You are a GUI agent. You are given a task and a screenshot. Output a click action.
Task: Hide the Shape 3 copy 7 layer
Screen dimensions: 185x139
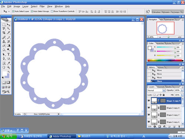(149, 115)
